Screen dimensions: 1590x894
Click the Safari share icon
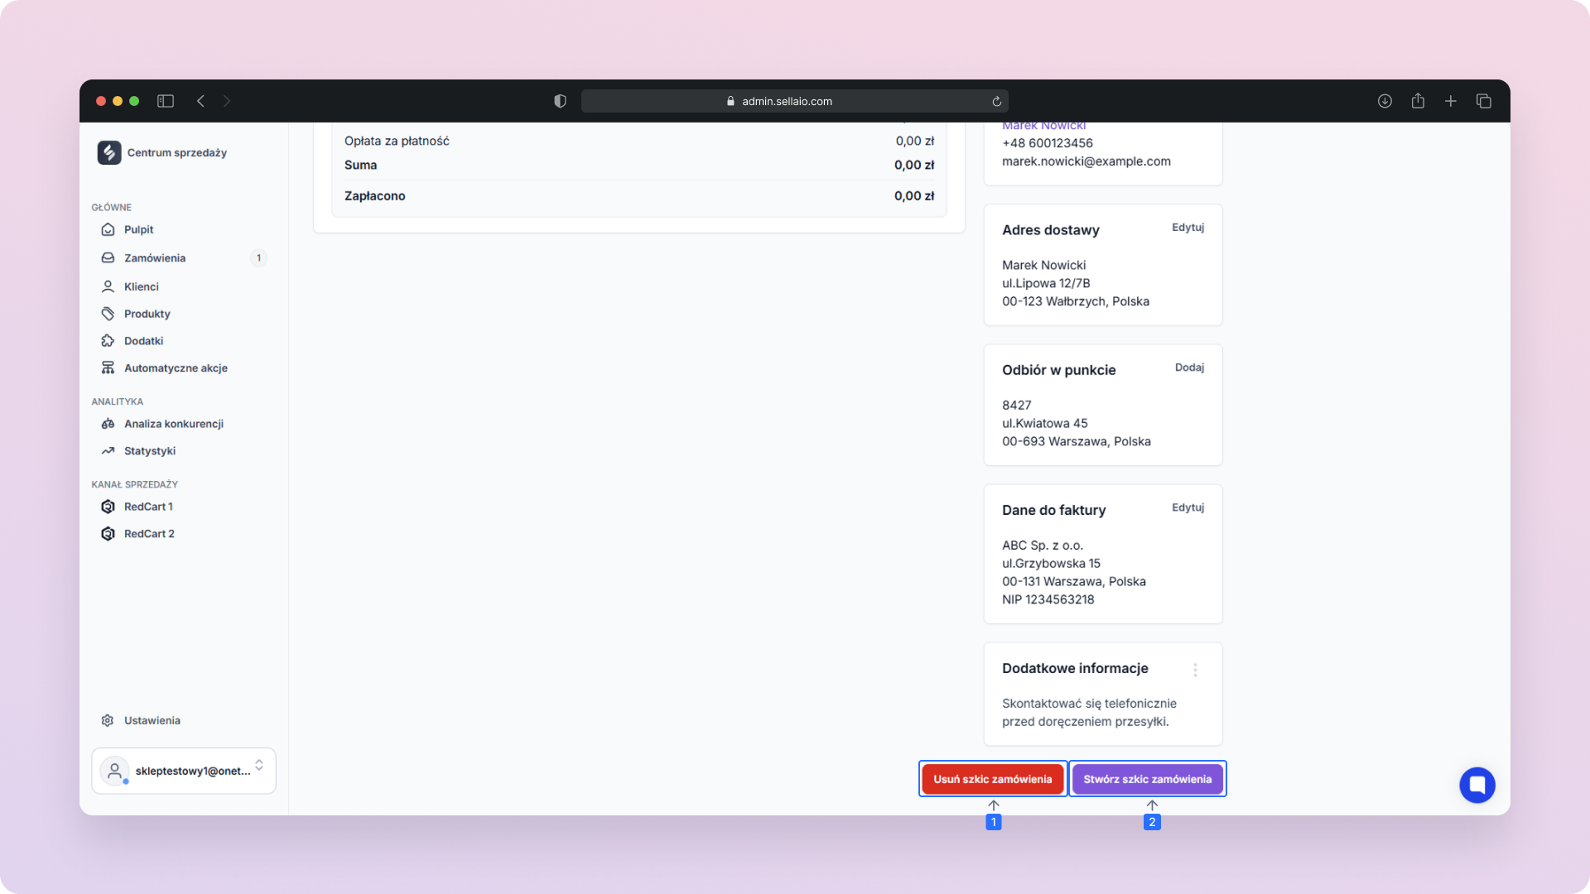click(1418, 101)
